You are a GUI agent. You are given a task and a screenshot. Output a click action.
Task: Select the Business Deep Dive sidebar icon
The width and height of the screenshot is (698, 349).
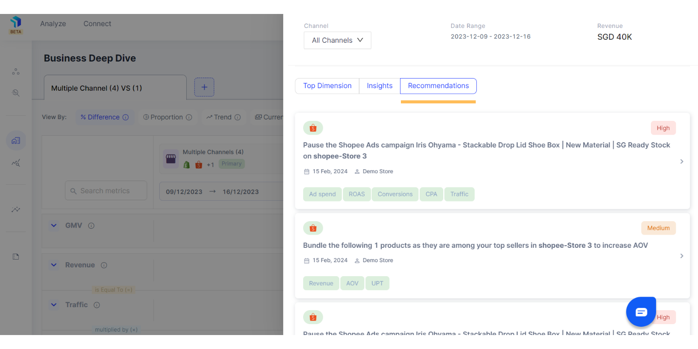16,140
